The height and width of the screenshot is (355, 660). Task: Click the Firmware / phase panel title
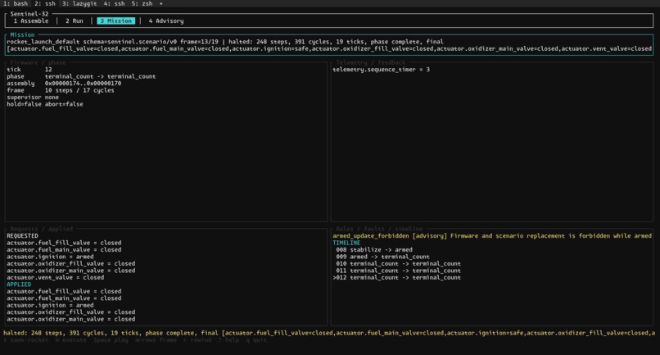coord(38,62)
